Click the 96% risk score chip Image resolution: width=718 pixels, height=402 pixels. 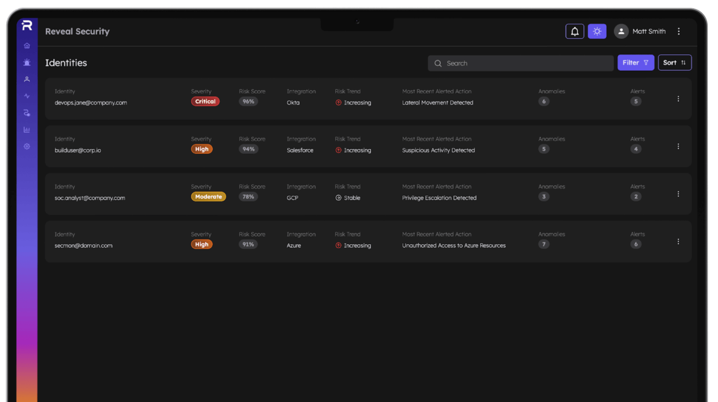[248, 101]
